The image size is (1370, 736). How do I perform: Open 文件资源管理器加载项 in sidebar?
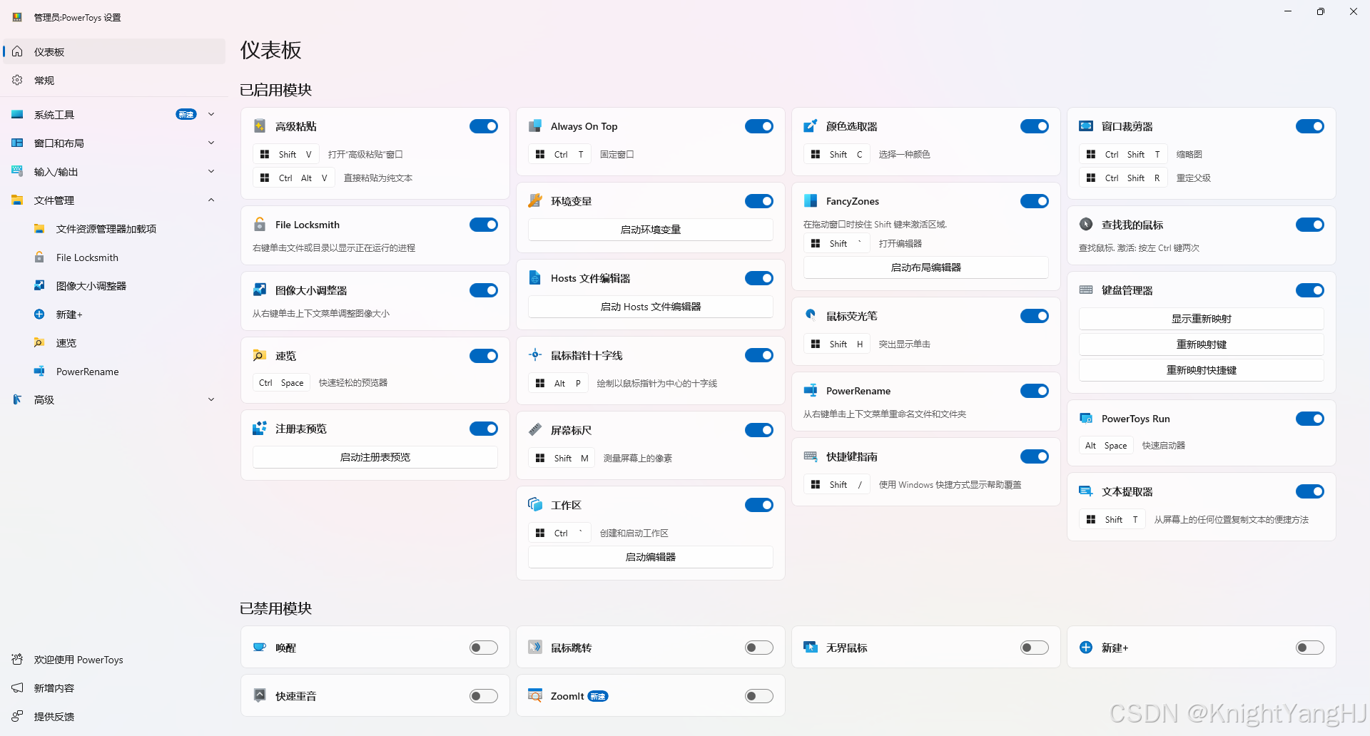click(x=114, y=228)
